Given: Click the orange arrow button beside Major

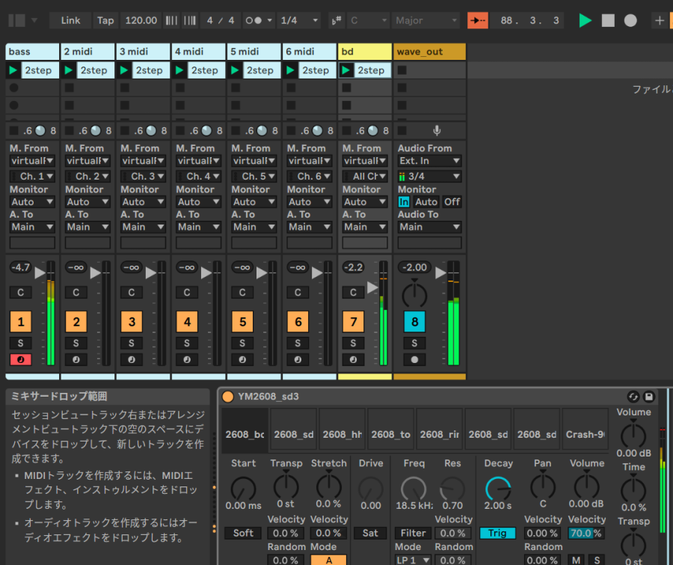Looking at the screenshot, I should pyautogui.click(x=477, y=20).
